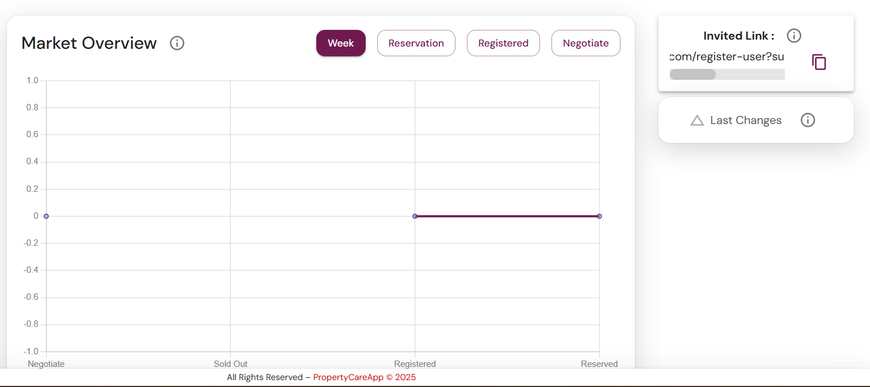870x387 pixels.
Task: Choose the Registered filter button
Action: (503, 43)
